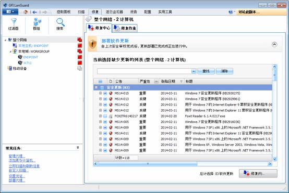Viewport: 289px width, 193px height.
Task: Click the 清除 clear button
Action: (x=224, y=71)
